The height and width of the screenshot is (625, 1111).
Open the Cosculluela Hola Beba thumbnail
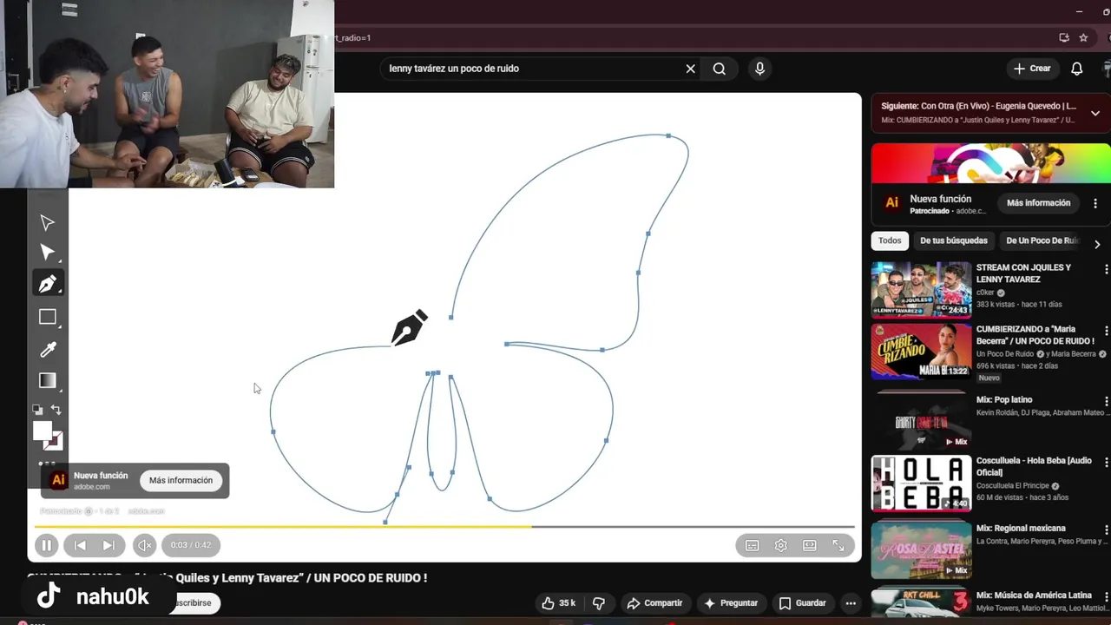click(x=921, y=484)
